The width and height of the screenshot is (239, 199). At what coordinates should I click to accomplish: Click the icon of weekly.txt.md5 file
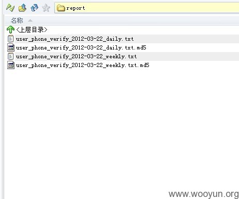tap(11, 65)
